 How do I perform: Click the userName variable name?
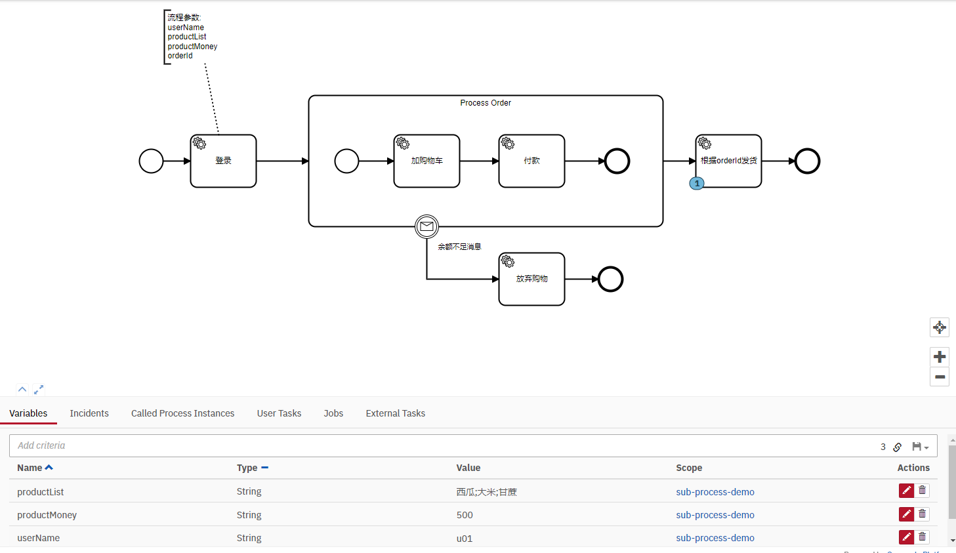pos(38,538)
